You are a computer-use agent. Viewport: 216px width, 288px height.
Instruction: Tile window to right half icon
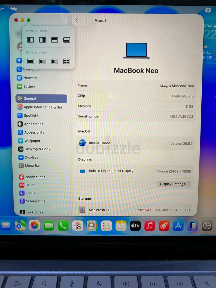42,40
